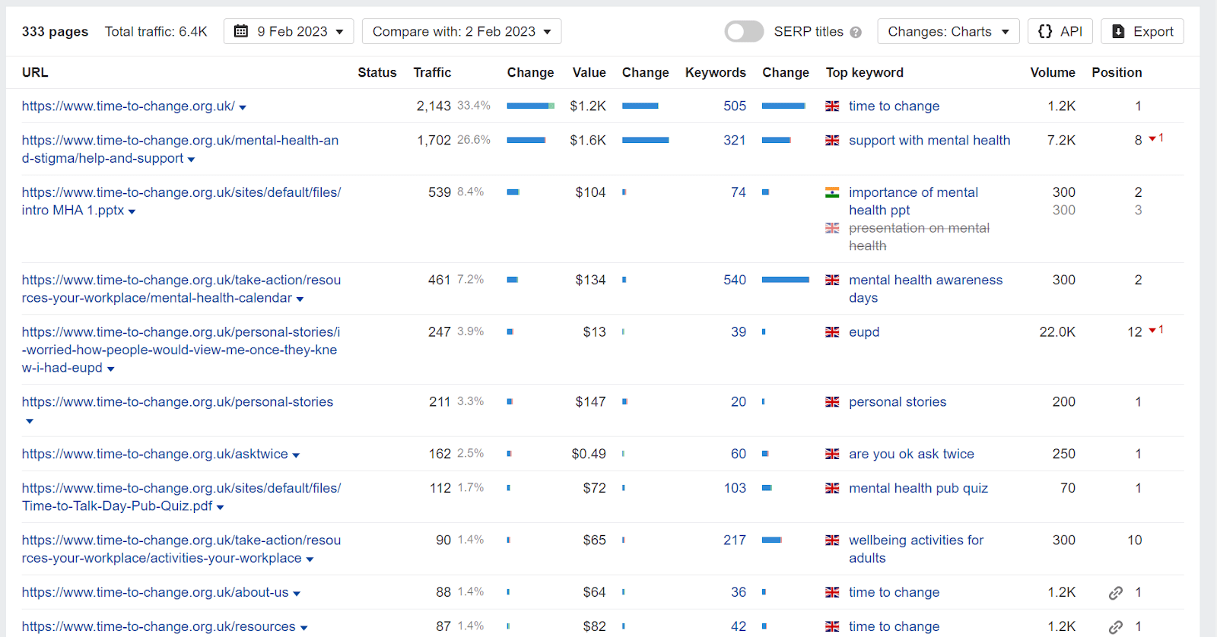Click the 217 keywords count
The image size is (1217, 637).
click(735, 540)
